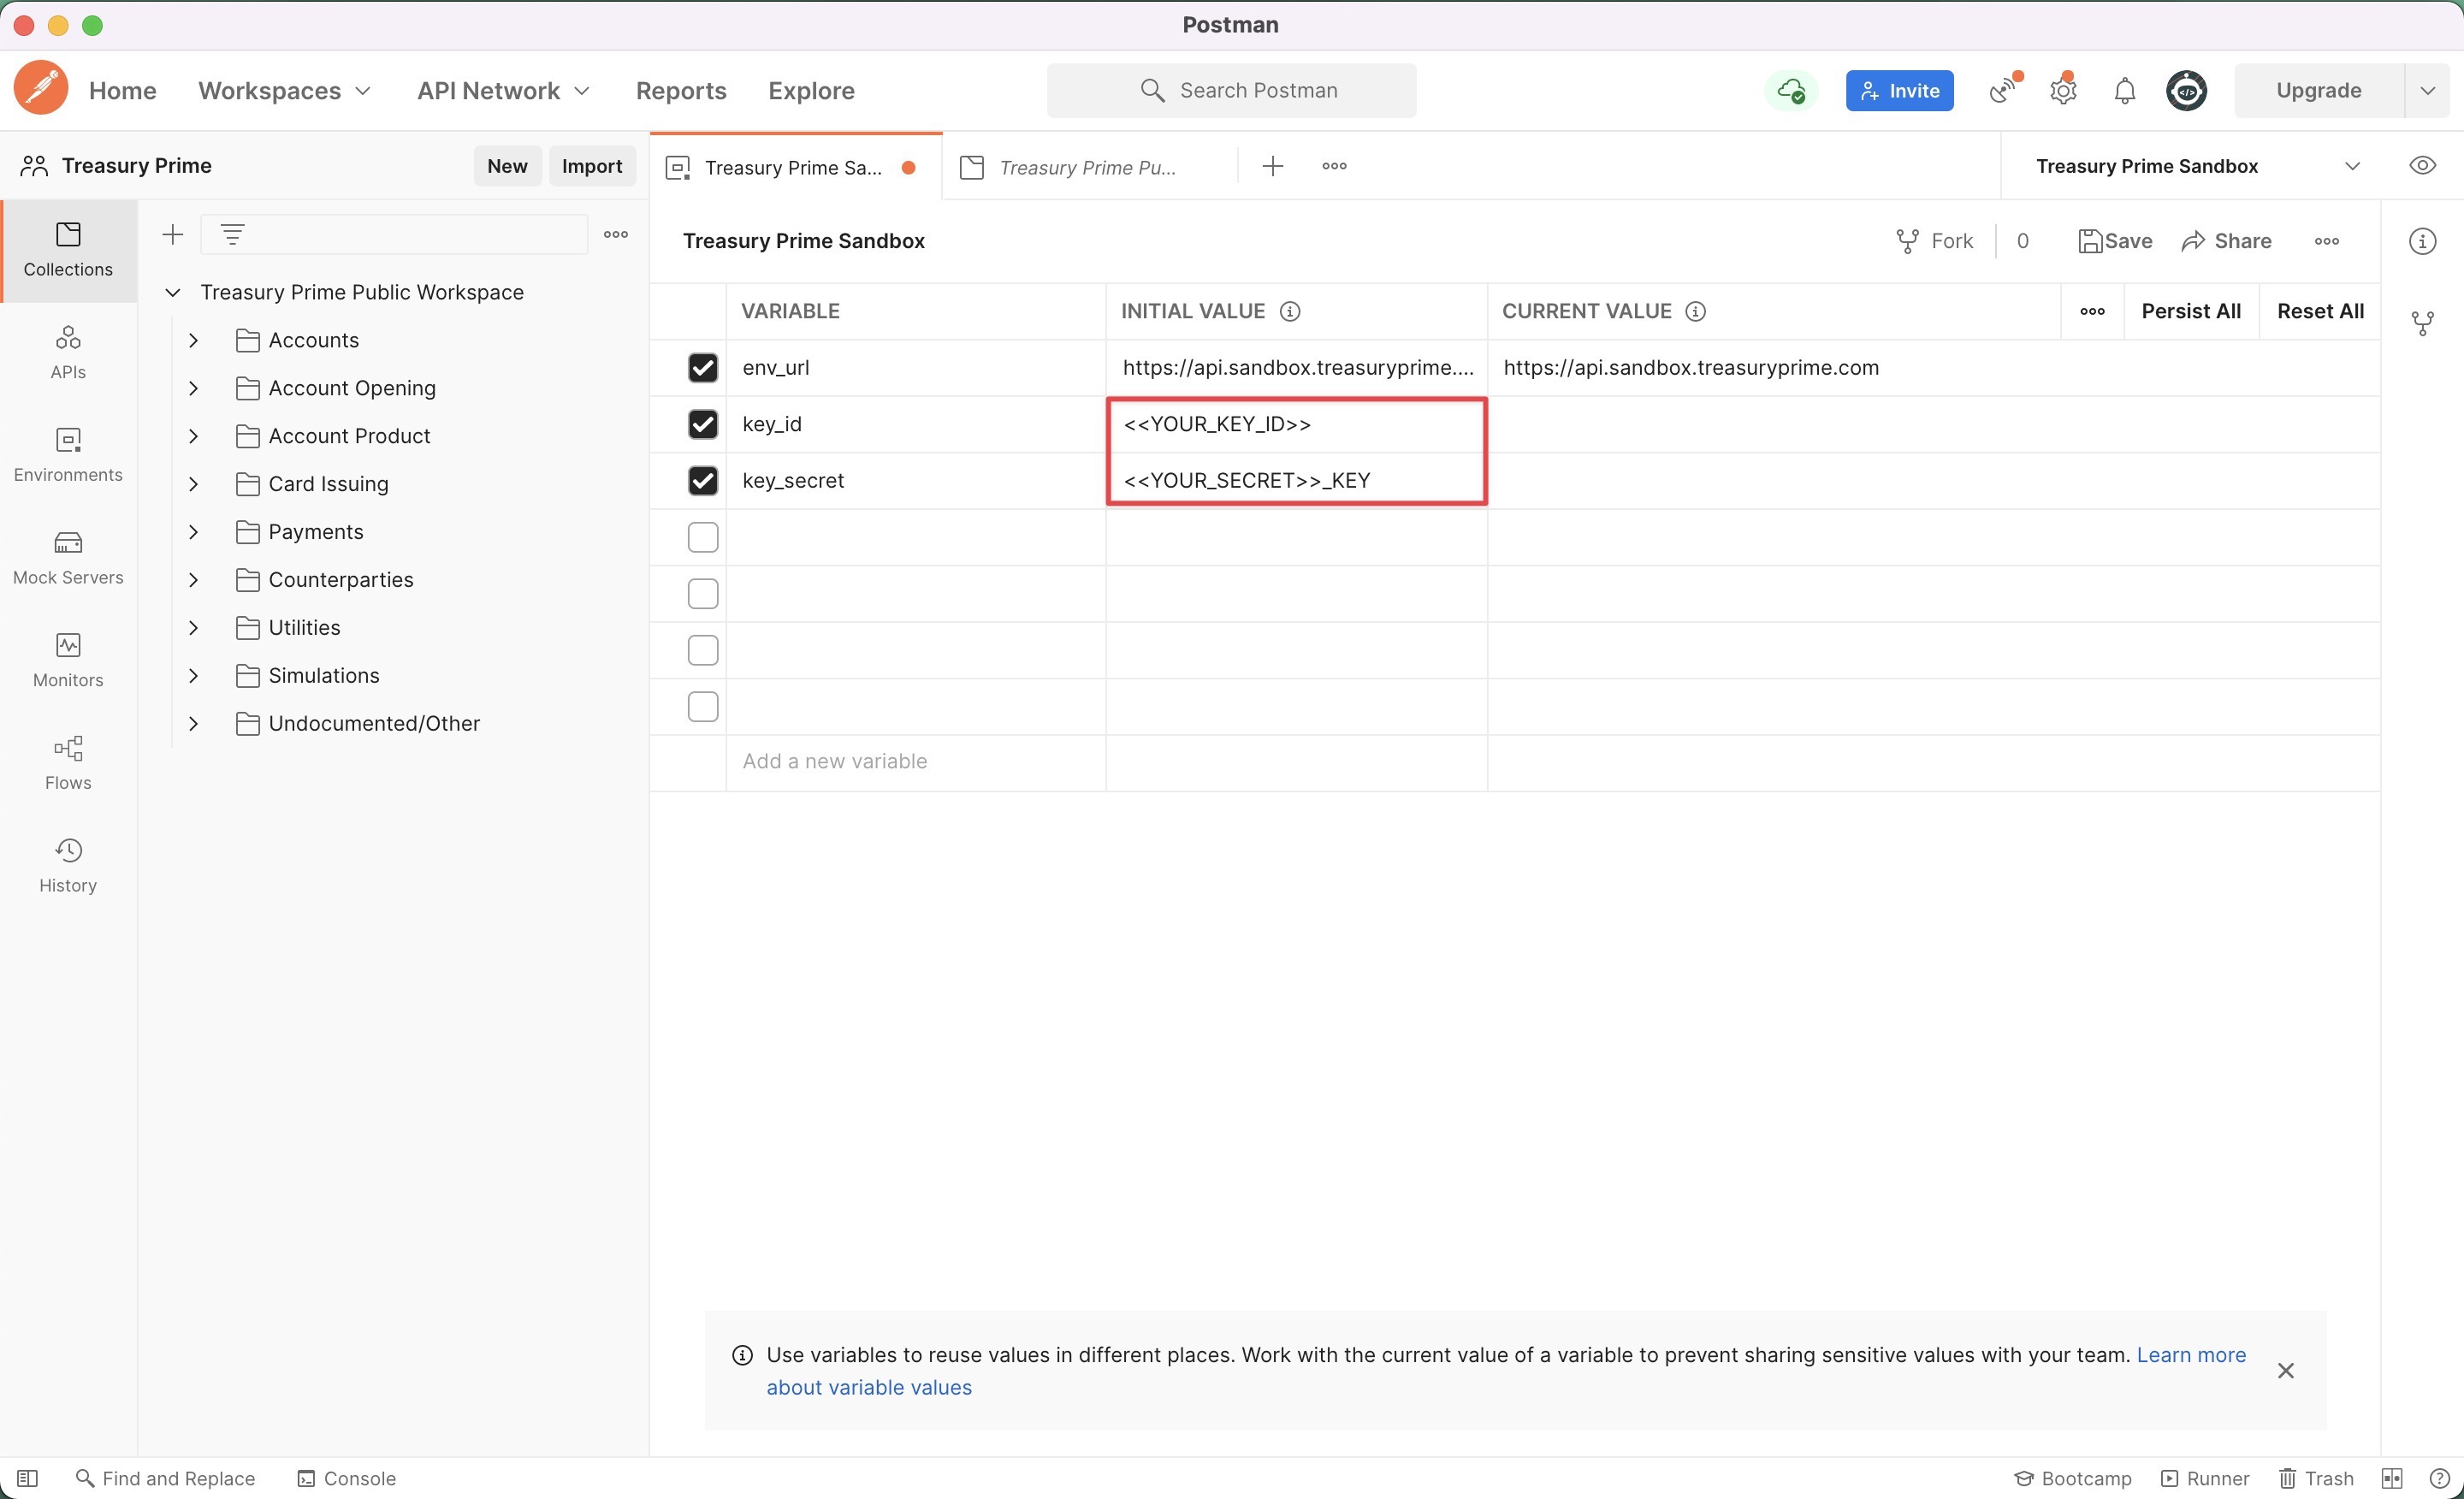Click the Persist All button
Screen dimensions: 2464x1499
tap(2190, 311)
